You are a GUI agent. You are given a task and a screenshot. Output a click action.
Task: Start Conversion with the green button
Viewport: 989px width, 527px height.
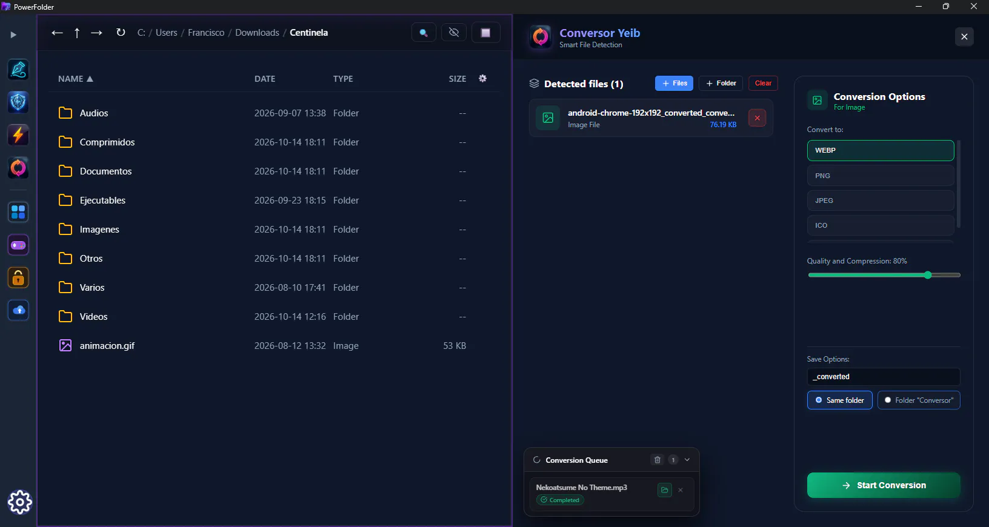pyautogui.click(x=884, y=485)
